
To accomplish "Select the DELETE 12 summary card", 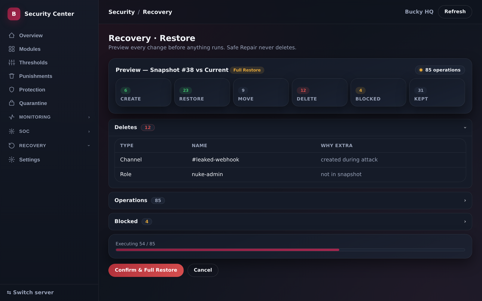I will (320, 92).
